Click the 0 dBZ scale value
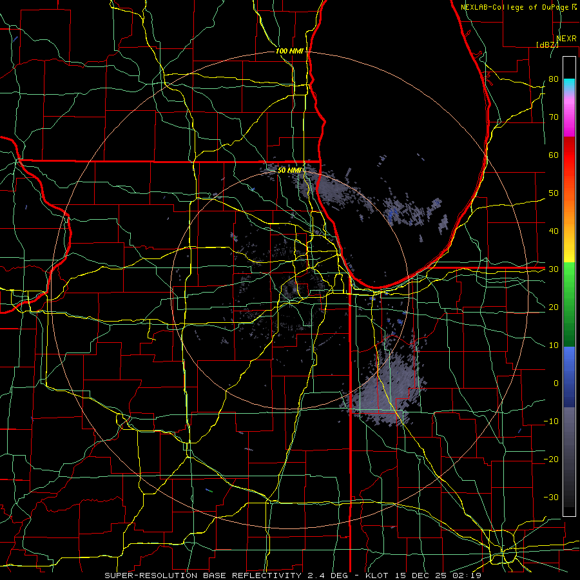Image resolution: width=580 pixels, height=580 pixels. pos(556,383)
